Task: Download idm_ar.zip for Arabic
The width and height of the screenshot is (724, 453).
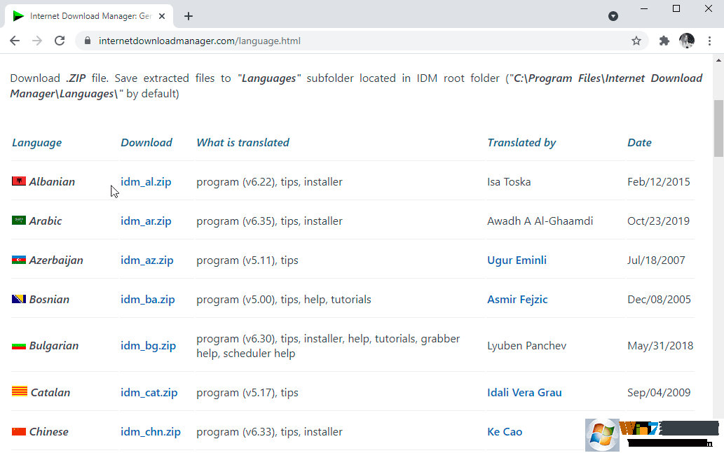Action: click(x=146, y=221)
